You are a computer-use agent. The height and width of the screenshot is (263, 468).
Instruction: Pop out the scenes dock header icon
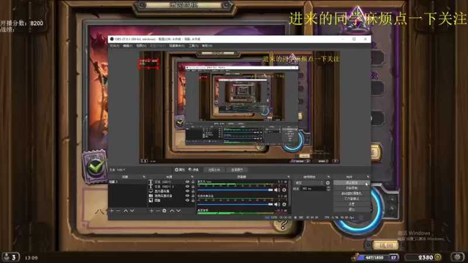(144, 177)
